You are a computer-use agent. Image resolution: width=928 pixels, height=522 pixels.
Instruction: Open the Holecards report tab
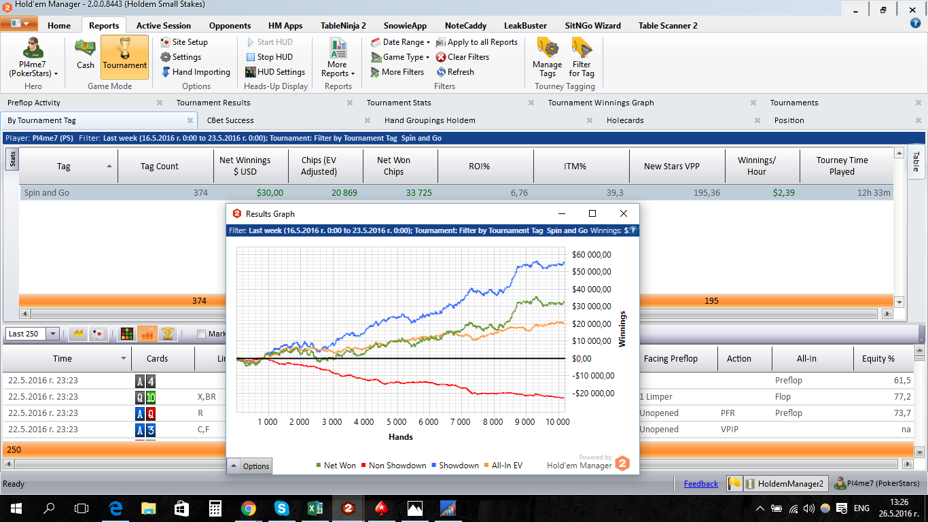625,120
